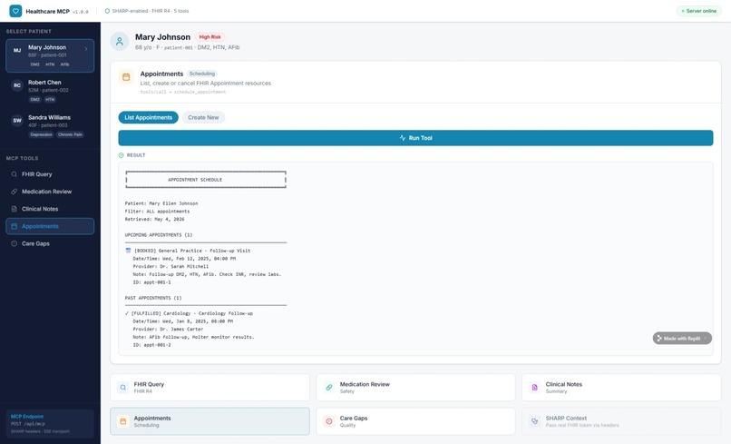This screenshot has height=444, width=731.
Task: Click the 'APPOINTMENT SCHEDULE' banner text
Action: click(195, 180)
